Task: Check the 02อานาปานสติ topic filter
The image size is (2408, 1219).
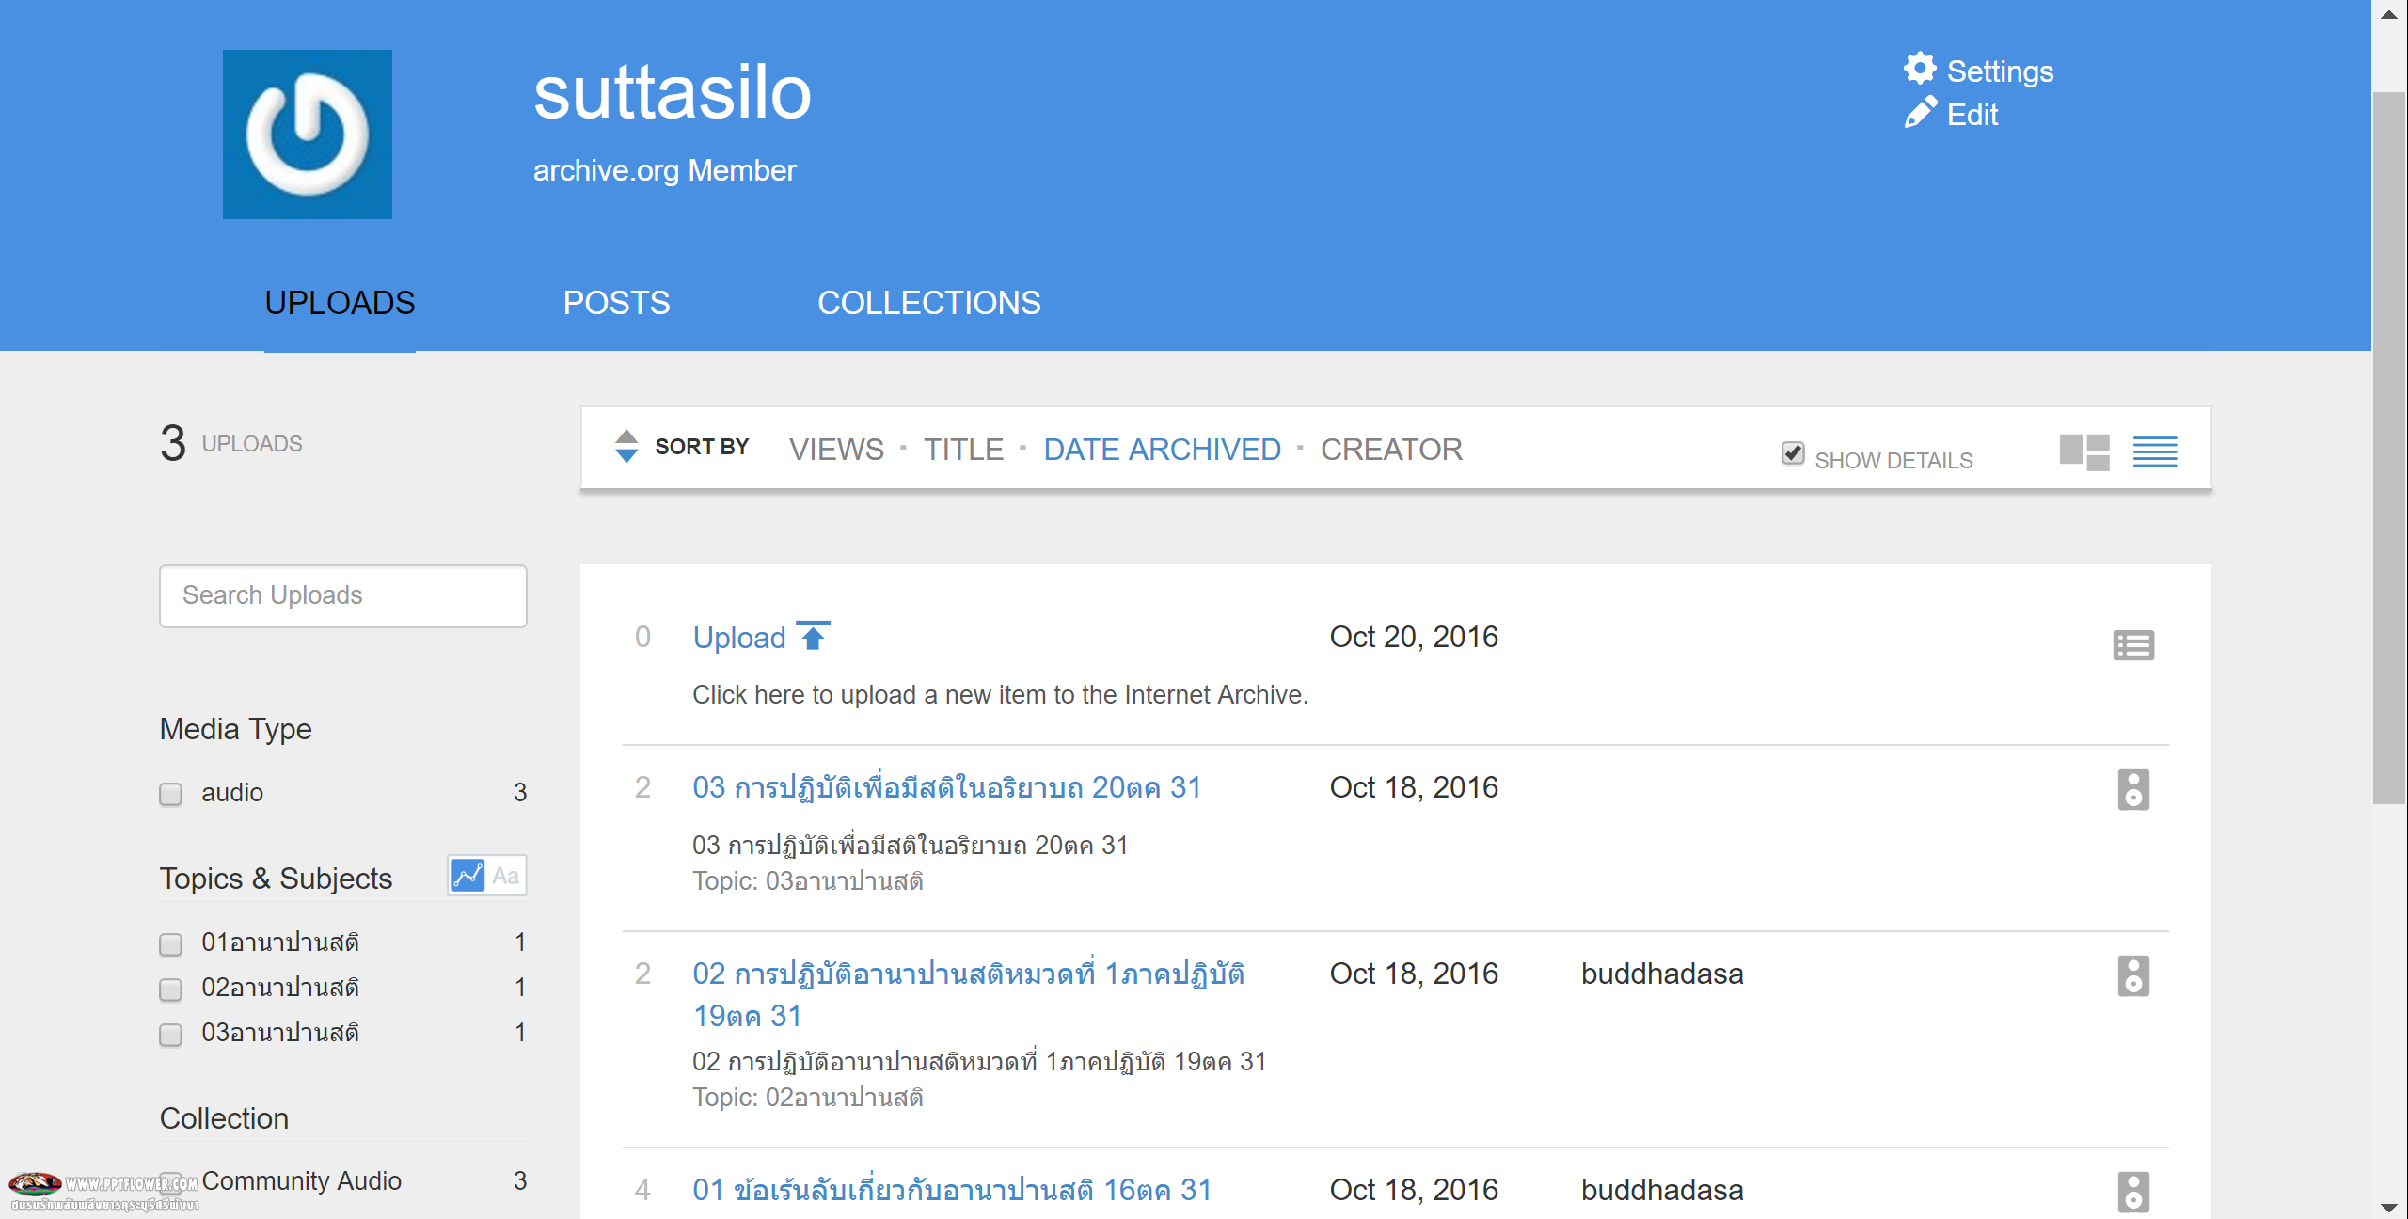Action: click(x=170, y=989)
